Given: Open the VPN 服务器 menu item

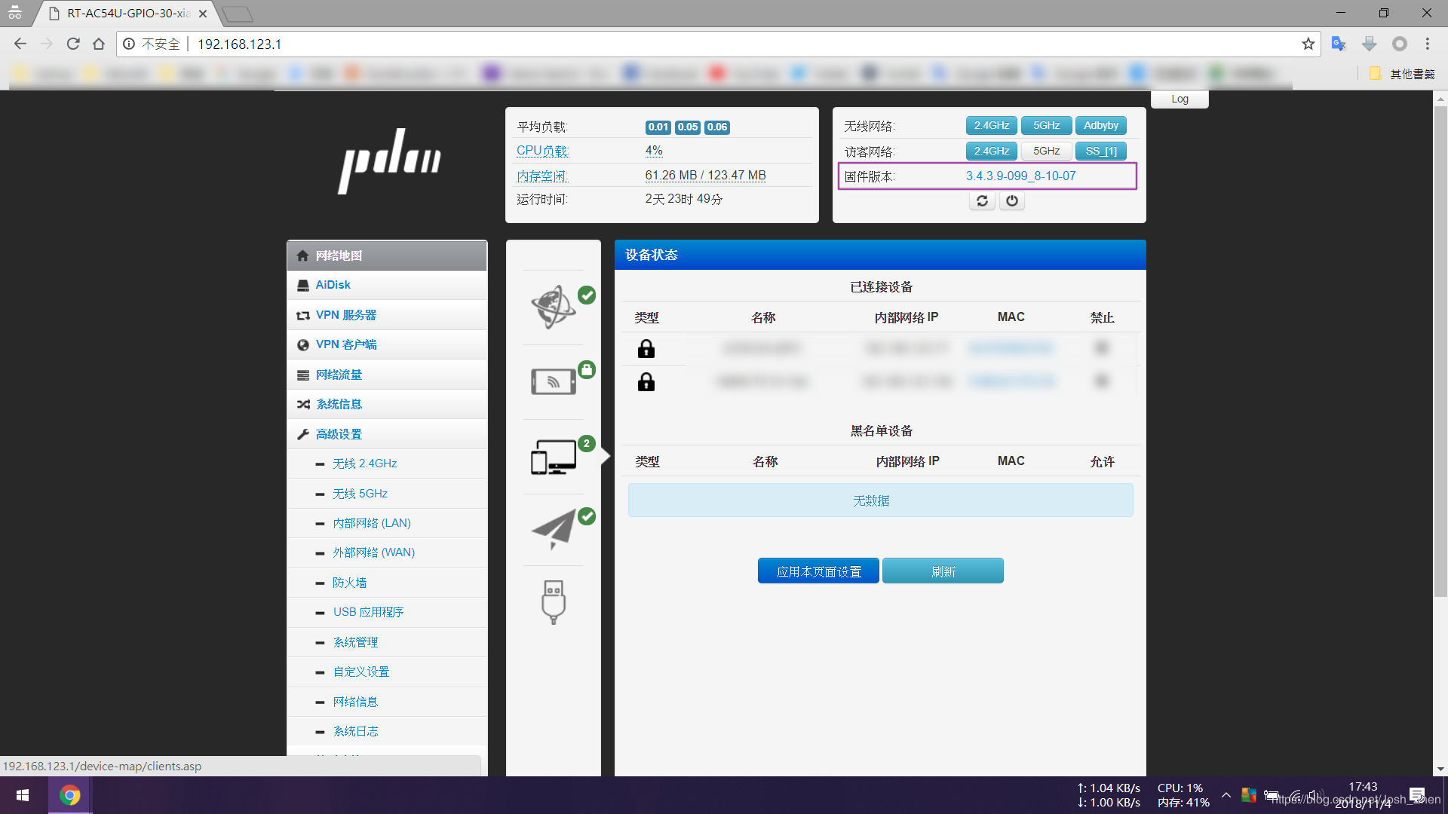Looking at the screenshot, I should click(345, 315).
